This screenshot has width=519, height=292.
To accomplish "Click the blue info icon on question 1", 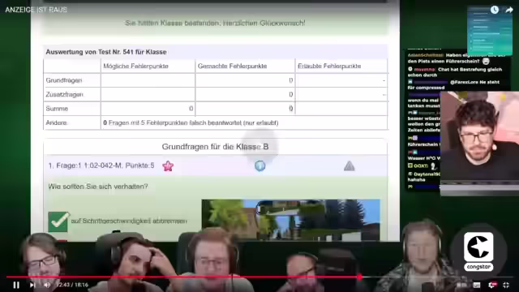I will point(259,165).
